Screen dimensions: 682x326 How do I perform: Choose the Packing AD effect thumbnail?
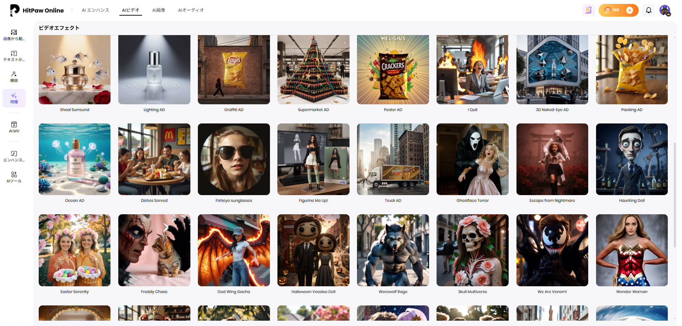coord(632,70)
